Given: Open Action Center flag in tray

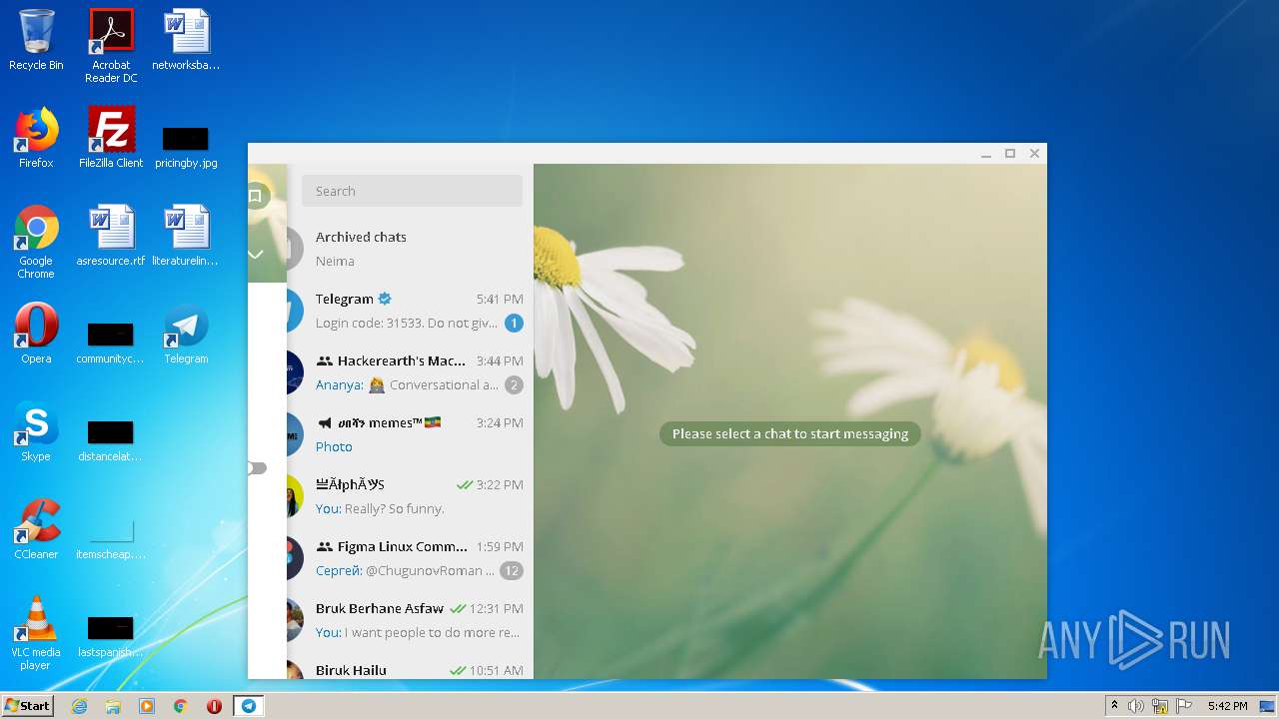Looking at the screenshot, I should 1183,706.
